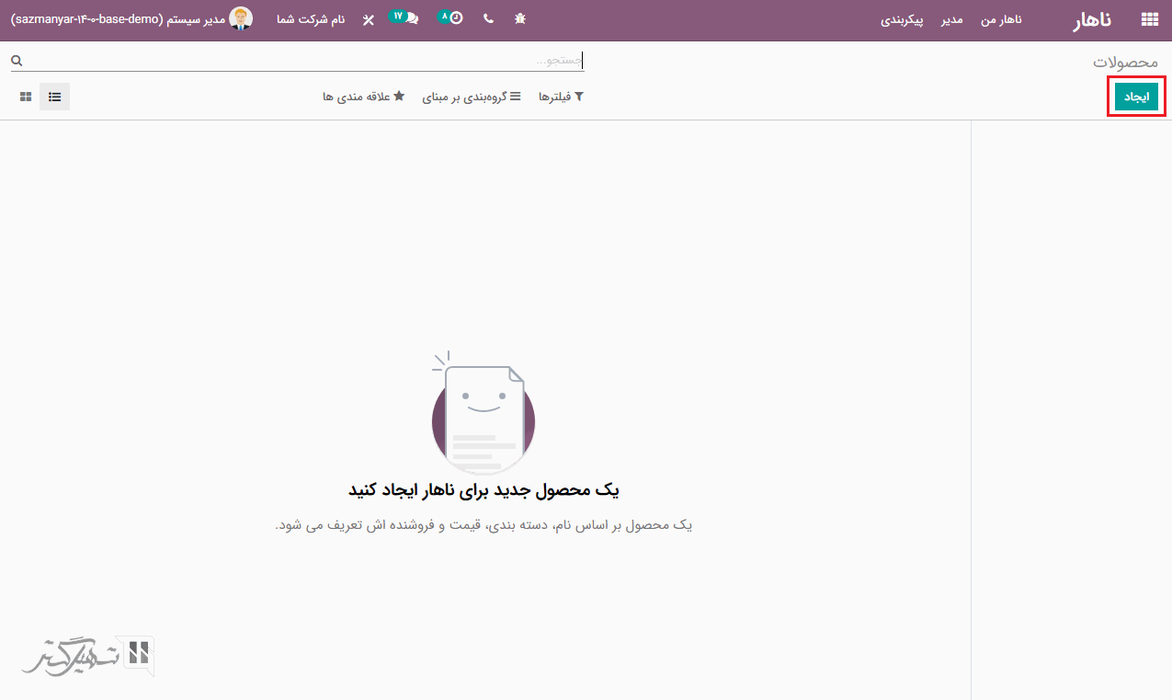1172x700 pixels.
Task: Click the wrench tools icon
Action: click(369, 19)
